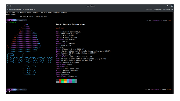
Task: Click the pin window icon in title bar
Action: pos(167,6)
